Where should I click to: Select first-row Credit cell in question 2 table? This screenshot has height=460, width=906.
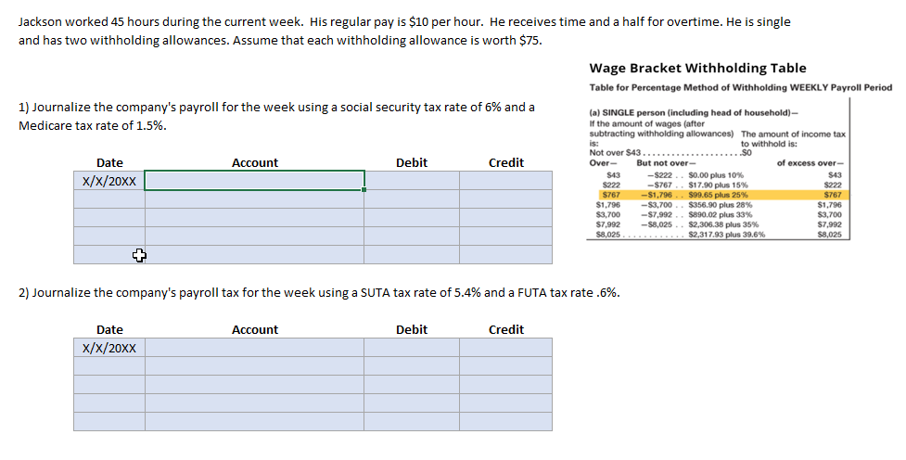tap(505, 347)
